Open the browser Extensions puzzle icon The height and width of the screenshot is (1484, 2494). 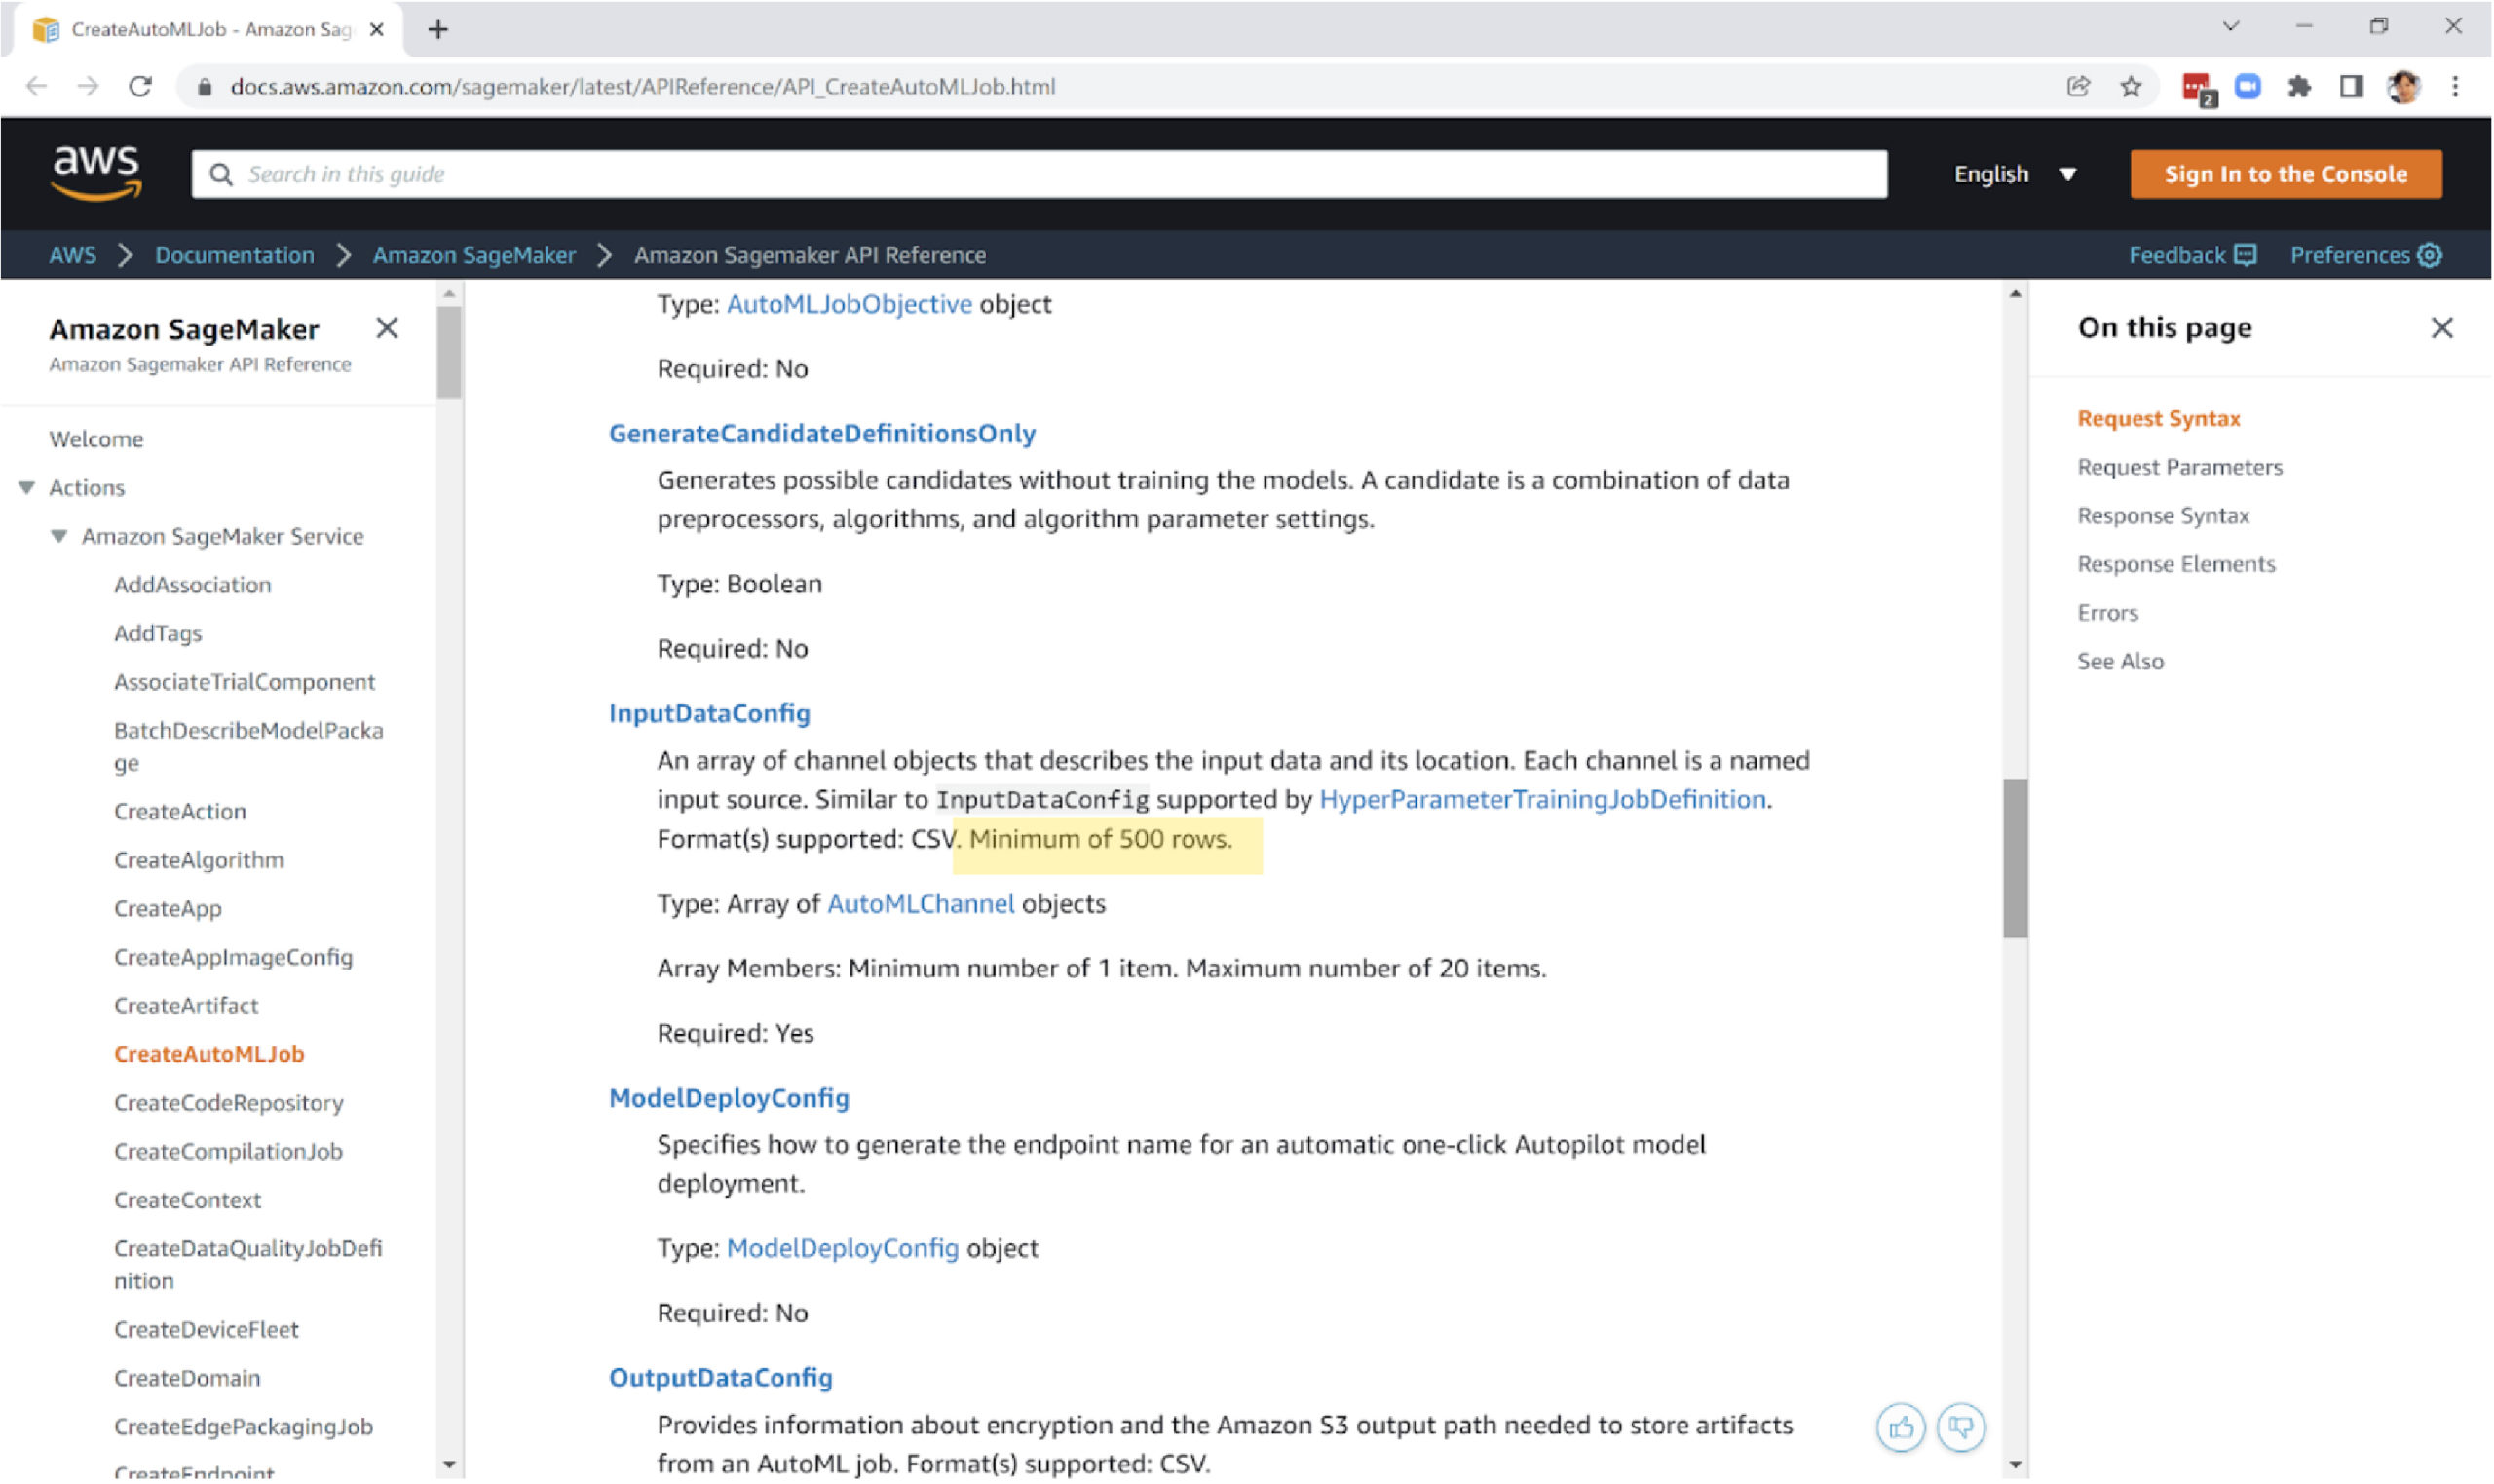[2299, 87]
